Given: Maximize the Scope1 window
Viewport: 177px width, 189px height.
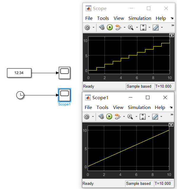Looking at the screenshot, I should coord(148,97).
